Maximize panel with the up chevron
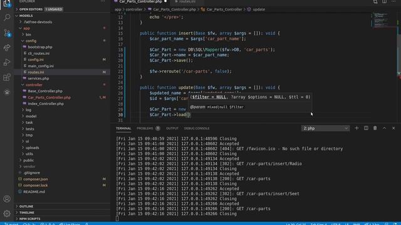The width and height of the screenshot is (401, 225). [x=384, y=128]
